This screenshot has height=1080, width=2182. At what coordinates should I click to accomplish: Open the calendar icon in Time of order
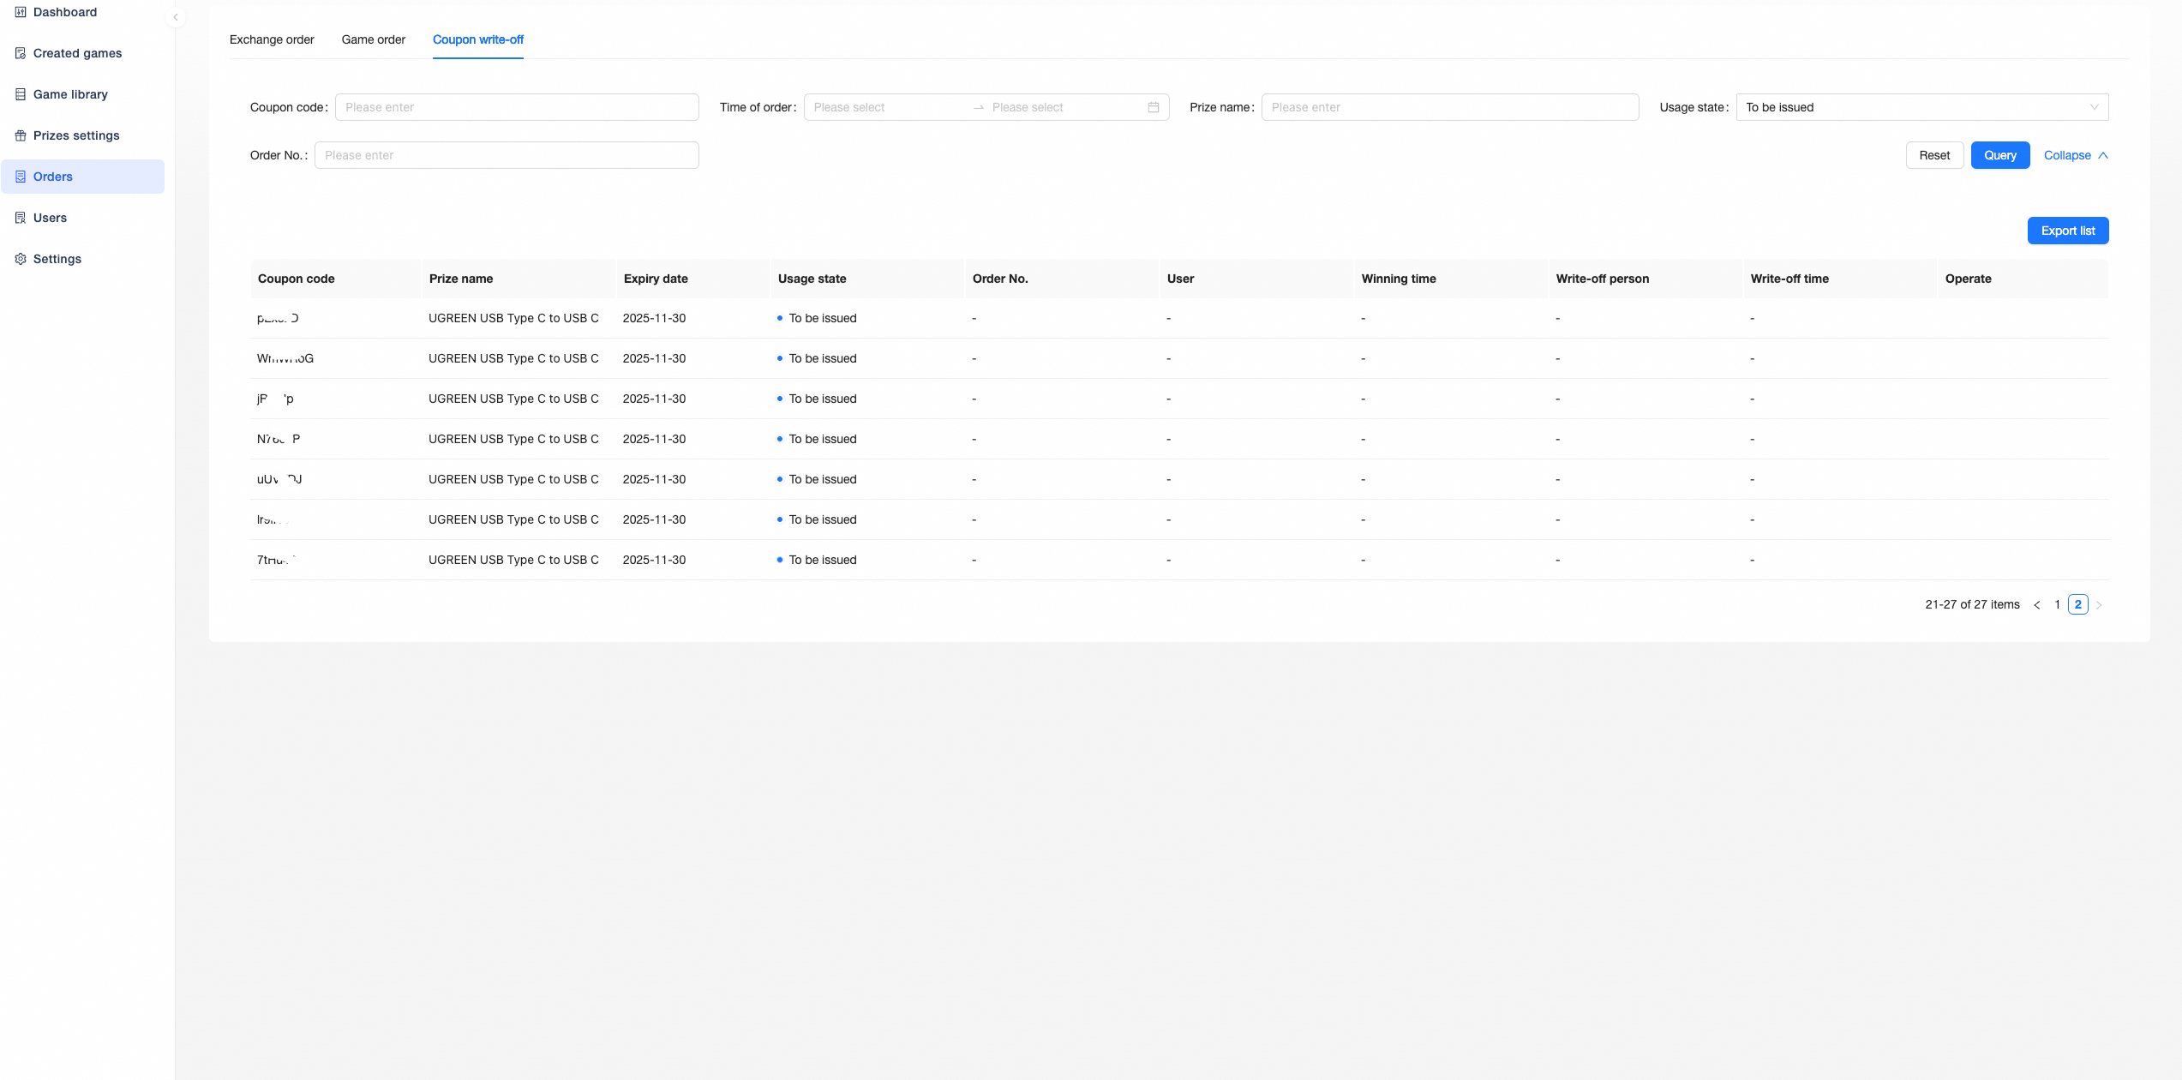tap(1154, 107)
